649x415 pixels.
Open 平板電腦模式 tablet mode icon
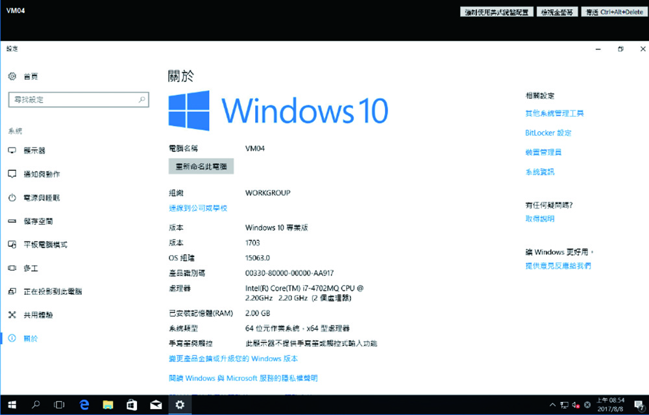12,244
